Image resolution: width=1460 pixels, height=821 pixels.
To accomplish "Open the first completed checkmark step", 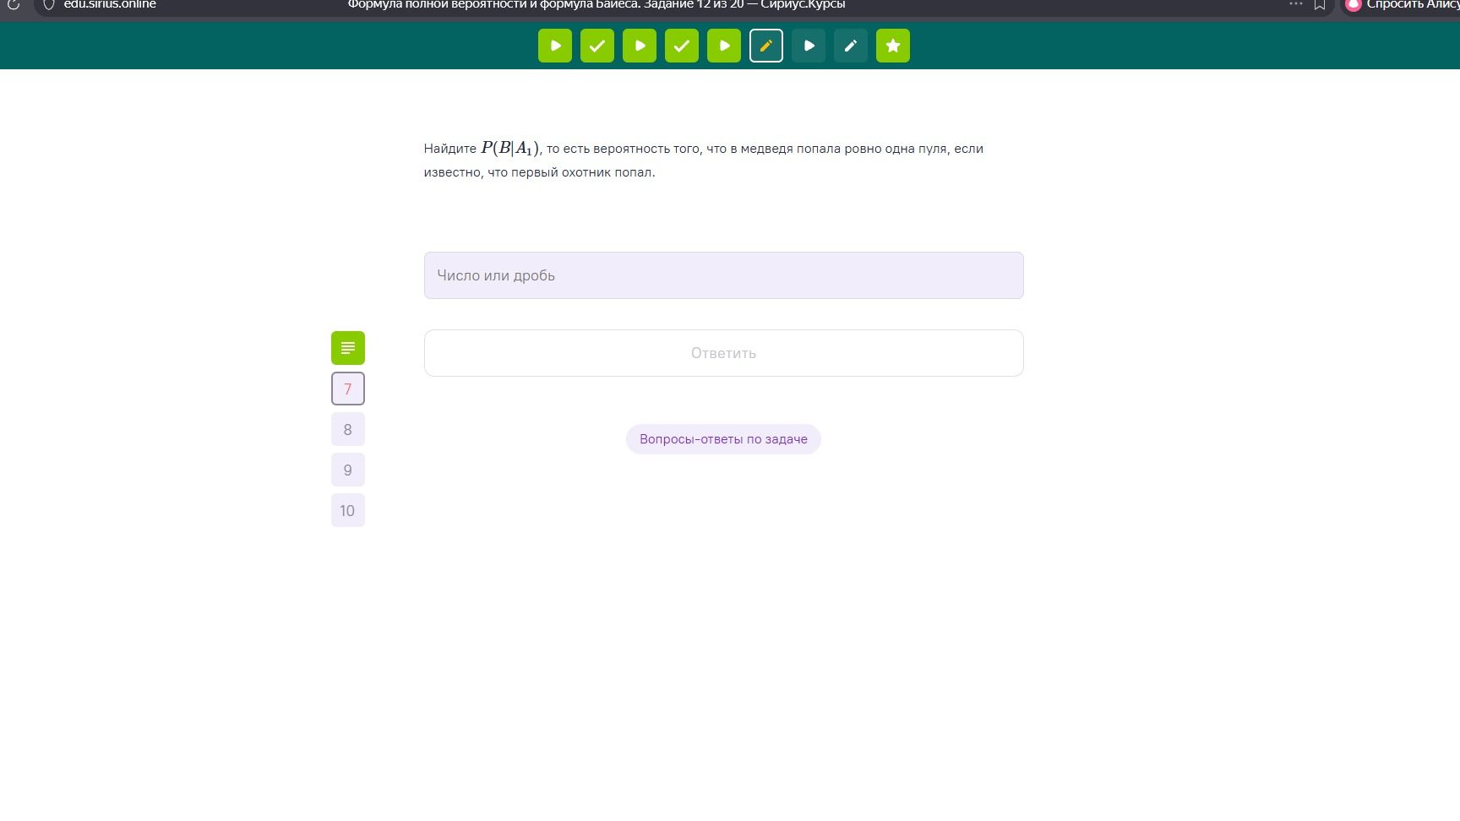I will pos(597,46).
